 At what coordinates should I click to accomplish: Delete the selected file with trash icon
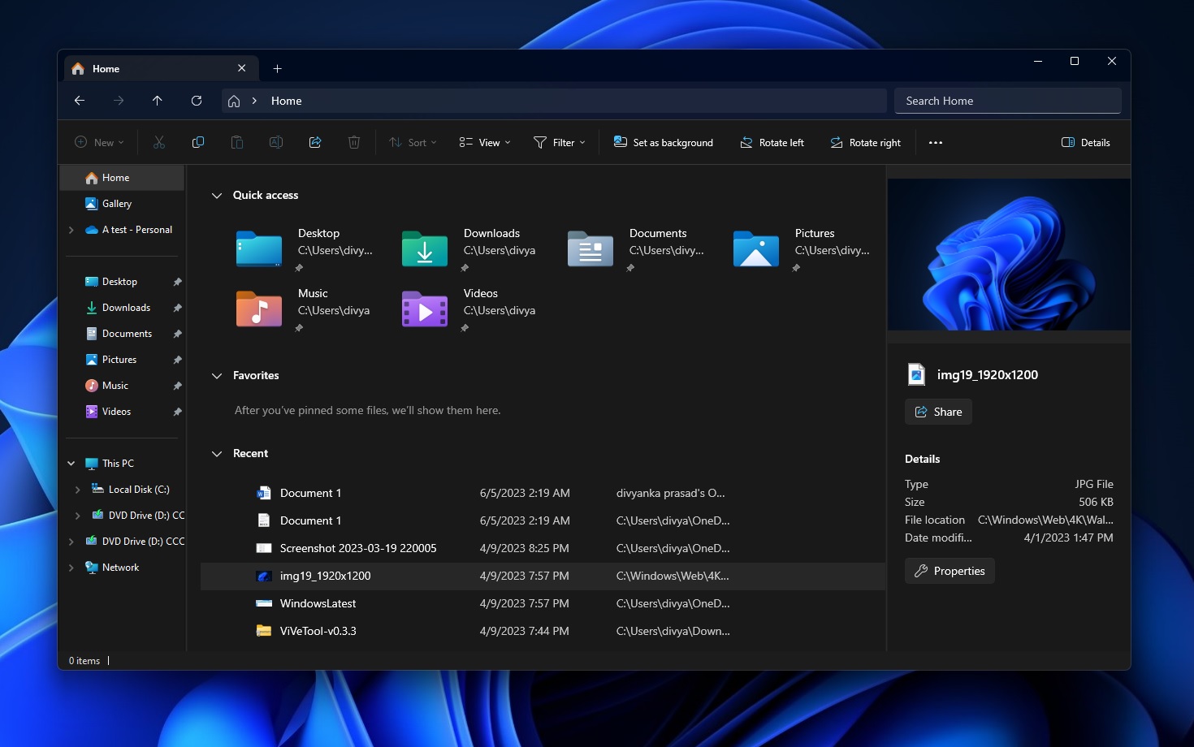coord(354,142)
